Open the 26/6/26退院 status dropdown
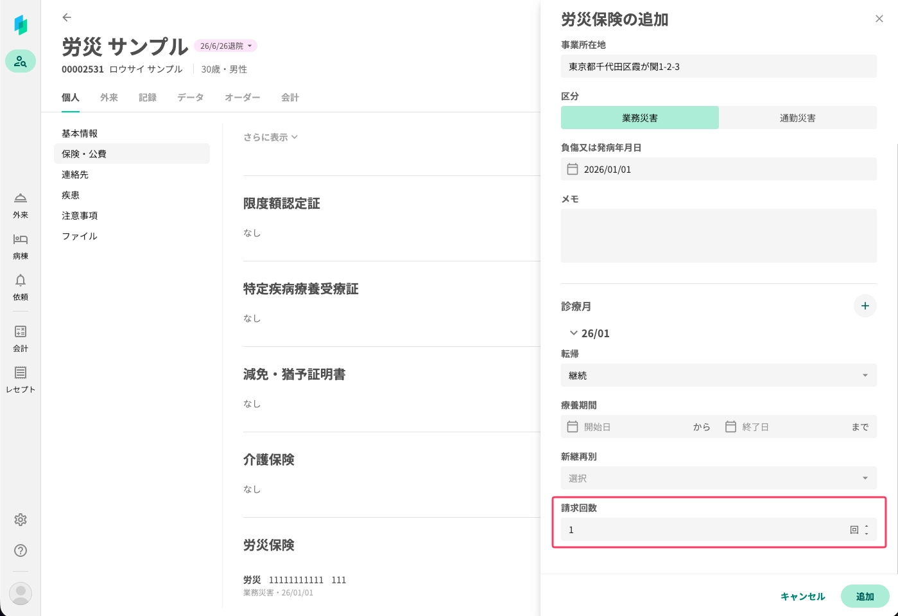The image size is (898, 616). (225, 46)
